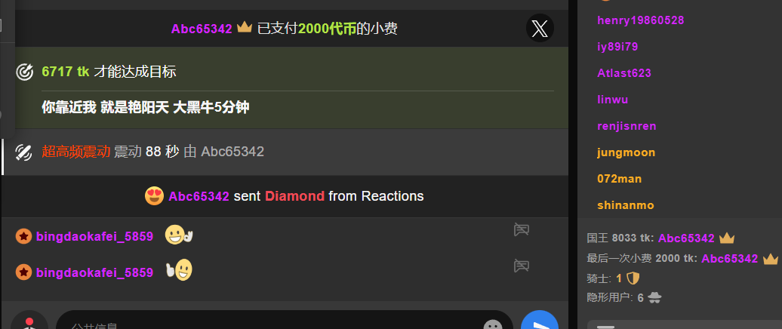Click the mute icon on second bingdaokafei_5859 message
Image resolution: width=782 pixels, height=329 pixels.
pyautogui.click(x=521, y=266)
